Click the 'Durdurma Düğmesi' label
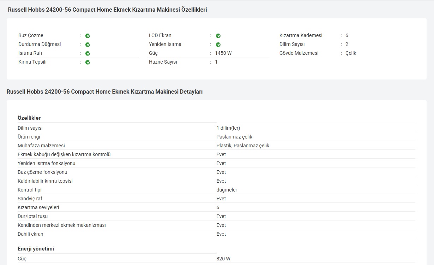The width and height of the screenshot is (434, 265). pyautogui.click(x=40, y=44)
